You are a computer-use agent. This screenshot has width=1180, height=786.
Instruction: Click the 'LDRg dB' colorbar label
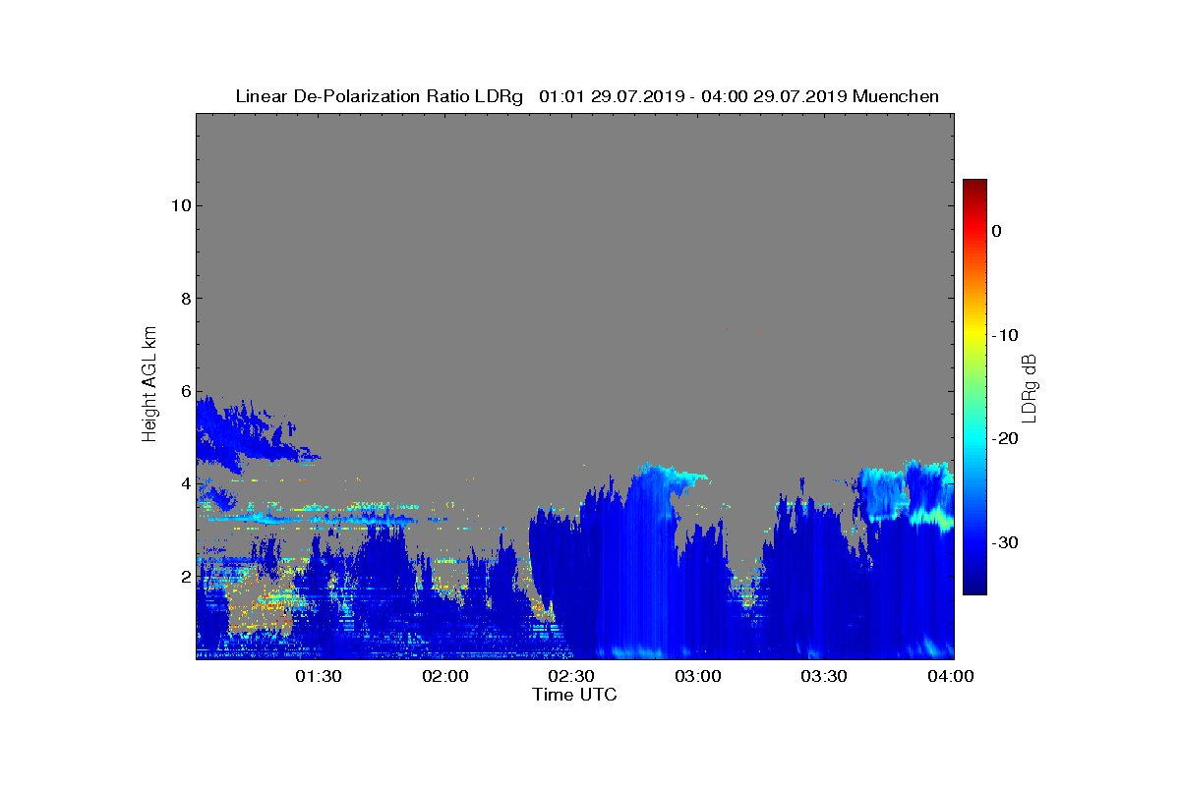point(1029,387)
